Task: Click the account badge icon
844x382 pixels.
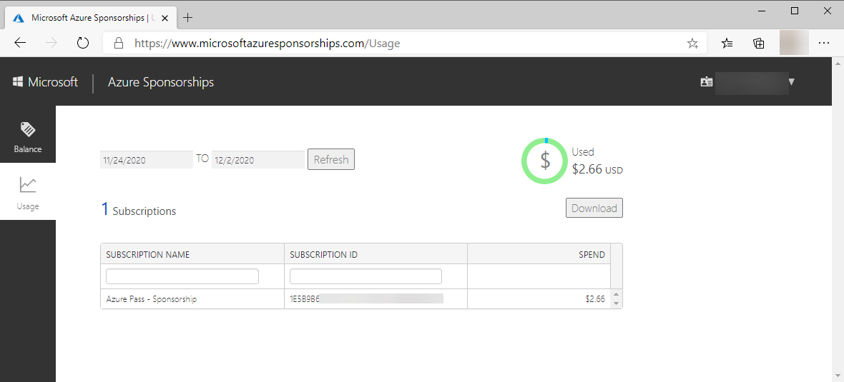Action: coord(706,82)
